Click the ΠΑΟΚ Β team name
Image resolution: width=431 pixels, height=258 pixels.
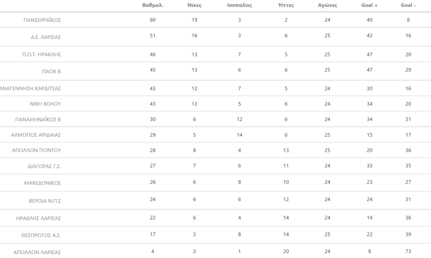coord(51,71)
